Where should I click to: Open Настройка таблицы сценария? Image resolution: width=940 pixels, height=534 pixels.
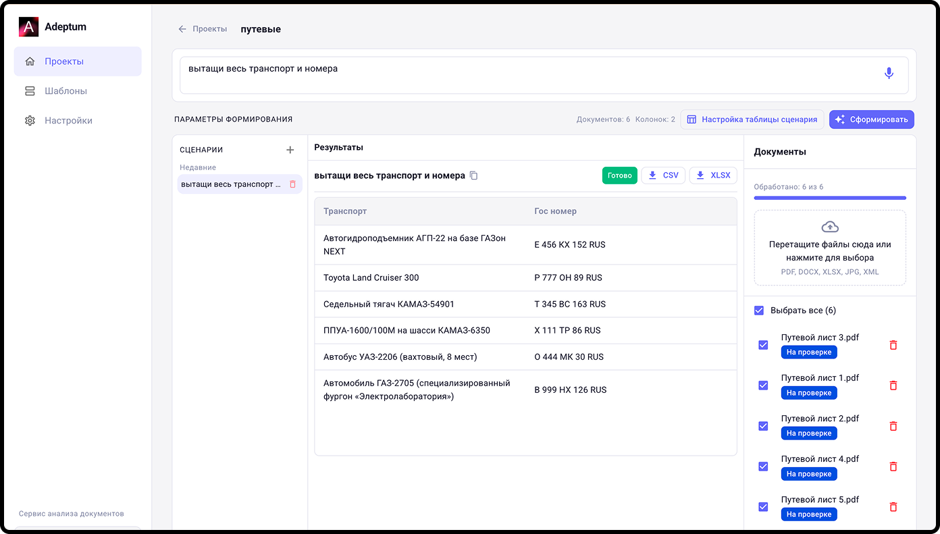click(x=752, y=119)
